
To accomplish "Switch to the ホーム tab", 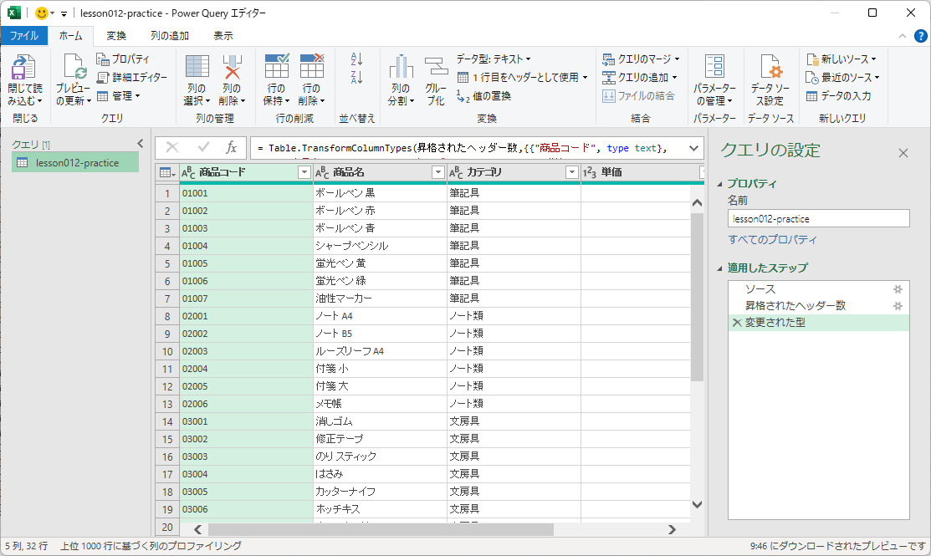I will [x=70, y=36].
